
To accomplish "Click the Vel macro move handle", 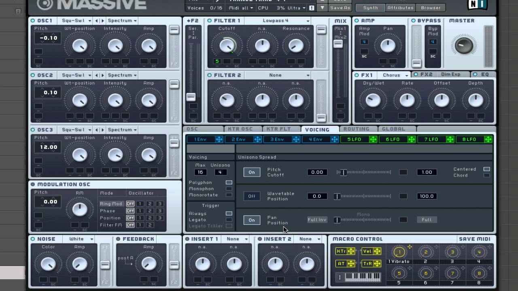I will pyautogui.click(x=377, y=251).
